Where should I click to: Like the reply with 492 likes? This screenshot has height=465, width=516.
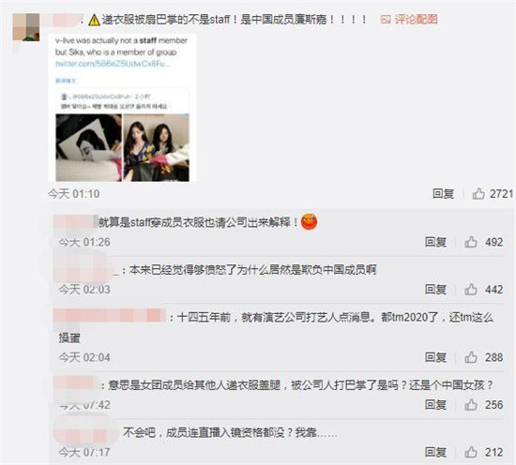click(x=471, y=242)
